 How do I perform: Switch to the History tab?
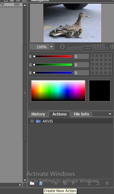(x=38, y=114)
